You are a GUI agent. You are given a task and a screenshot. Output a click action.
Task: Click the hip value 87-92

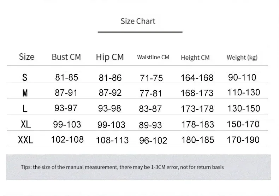110,93
